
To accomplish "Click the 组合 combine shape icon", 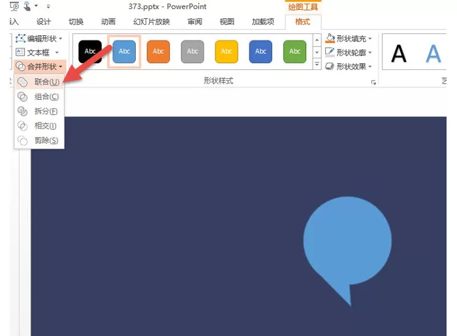I will pos(22,97).
